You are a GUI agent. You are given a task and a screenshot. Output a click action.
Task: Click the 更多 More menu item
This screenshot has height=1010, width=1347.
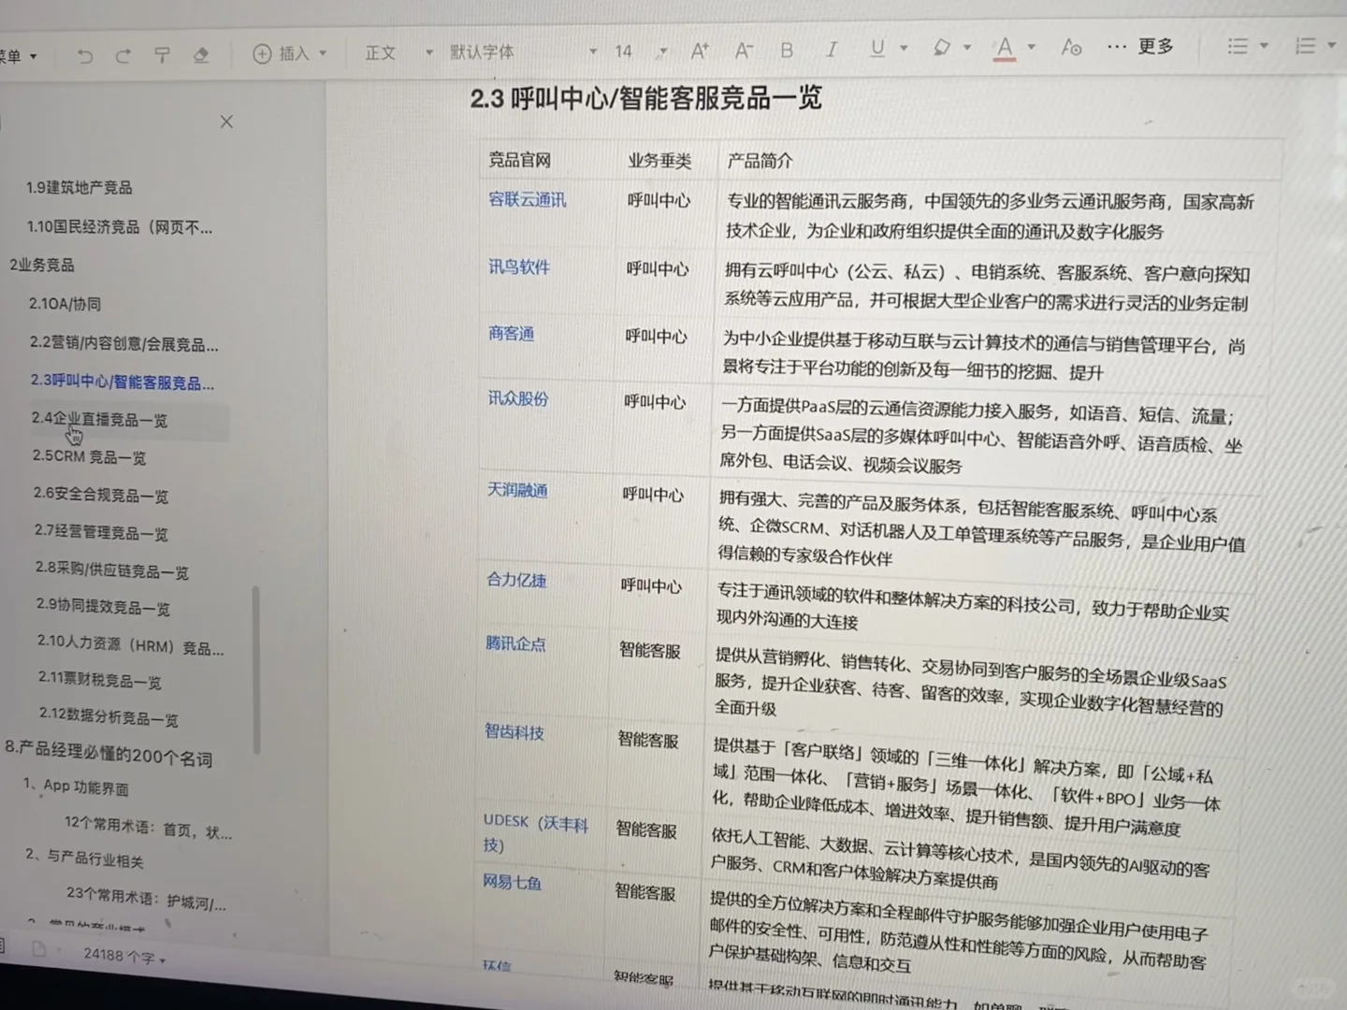1155,45
